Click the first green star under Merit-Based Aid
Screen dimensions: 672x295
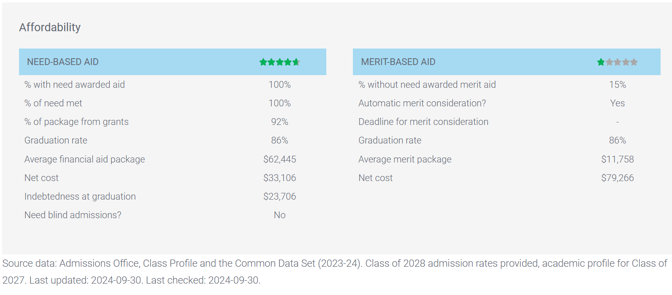tap(601, 62)
